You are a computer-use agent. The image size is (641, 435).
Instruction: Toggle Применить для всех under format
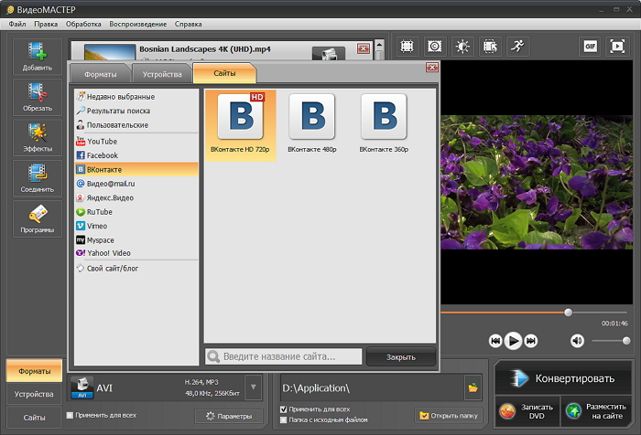[x=70, y=415]
